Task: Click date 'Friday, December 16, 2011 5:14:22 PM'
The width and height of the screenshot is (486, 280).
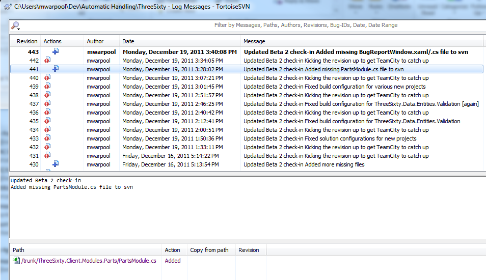Action: click(x=171, y=156)
